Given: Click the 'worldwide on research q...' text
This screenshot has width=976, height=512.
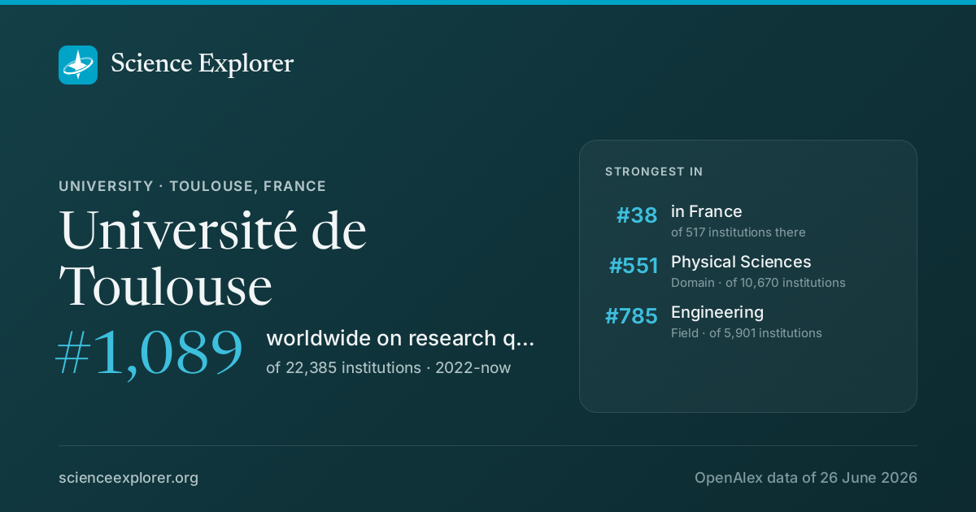Looking at the screenshot, I should 400,339.
